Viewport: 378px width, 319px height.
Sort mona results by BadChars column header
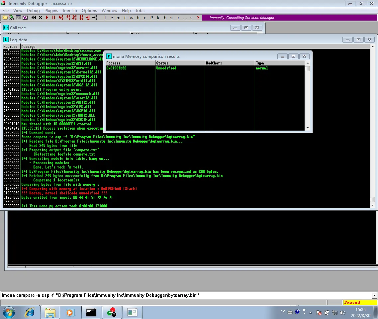click(x=230, y=63)
